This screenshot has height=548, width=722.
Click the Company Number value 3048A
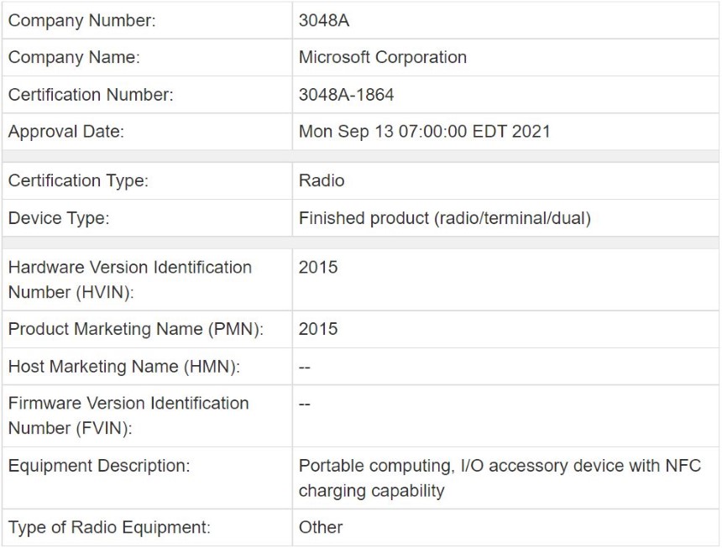point(324,20)
